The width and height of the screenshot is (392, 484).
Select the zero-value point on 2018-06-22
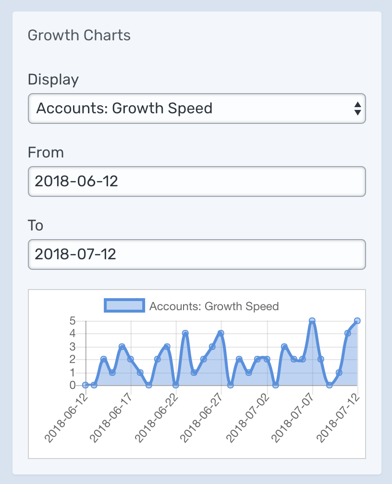(176, 385)
